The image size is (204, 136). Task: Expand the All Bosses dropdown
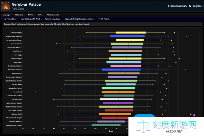pos(20,15)
